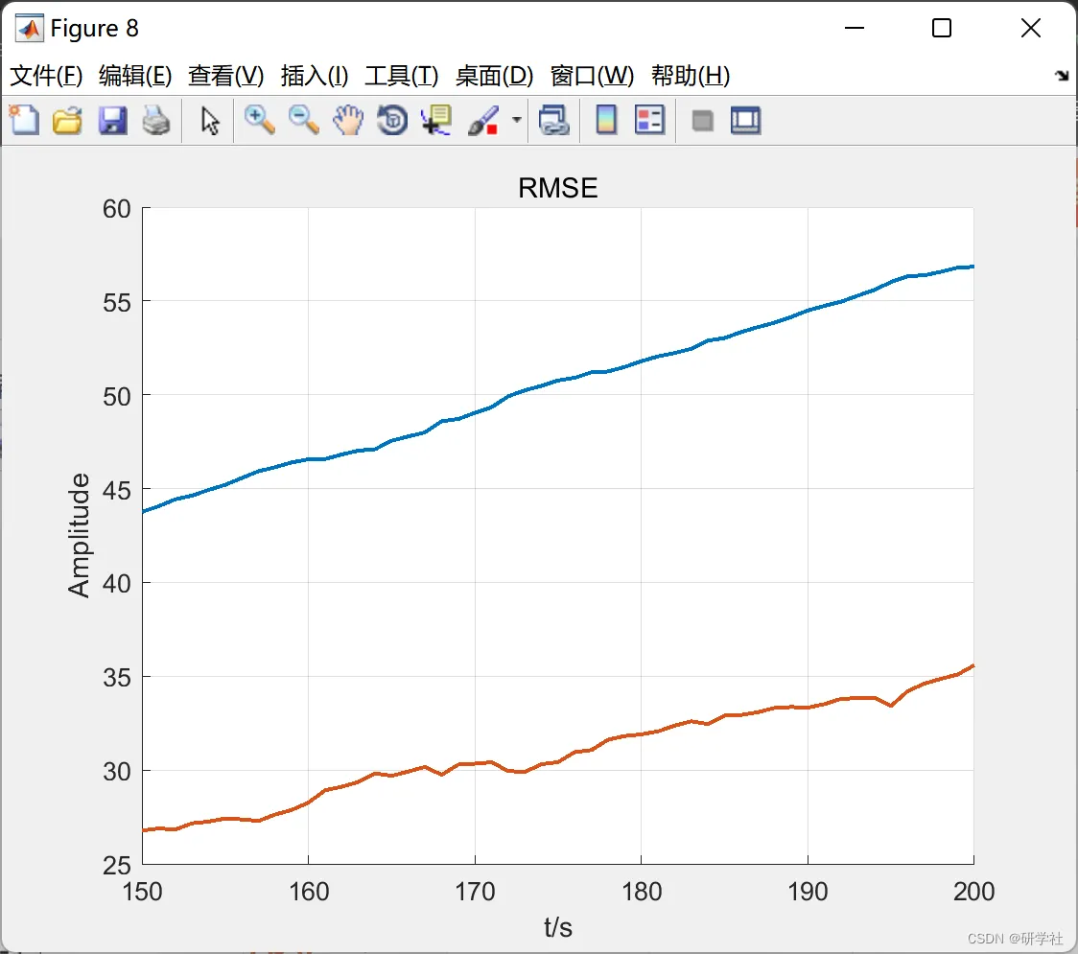Viewport: 1078px width, 954px height.
Task: Insert a legend with the toolbar icon
Action: [x=649, y=120]
